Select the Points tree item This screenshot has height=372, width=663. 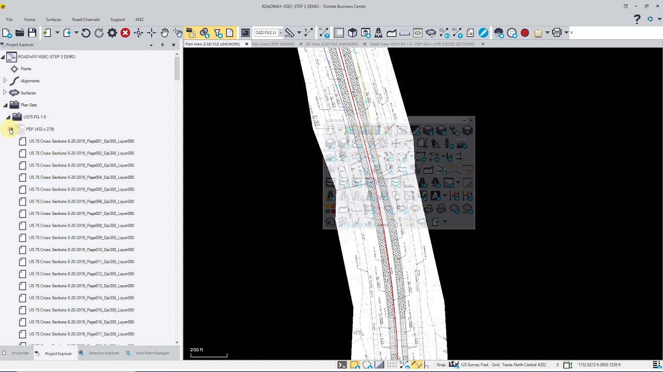[x=26, y=69]
